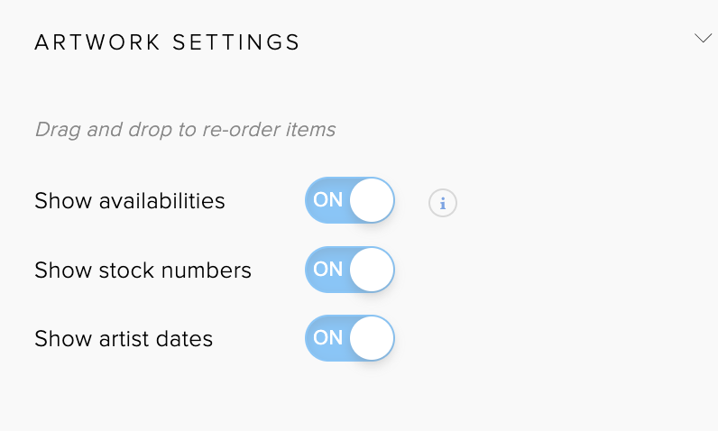Click the drag and drop hint text
The image size is (718, 431).
(185, 129)
